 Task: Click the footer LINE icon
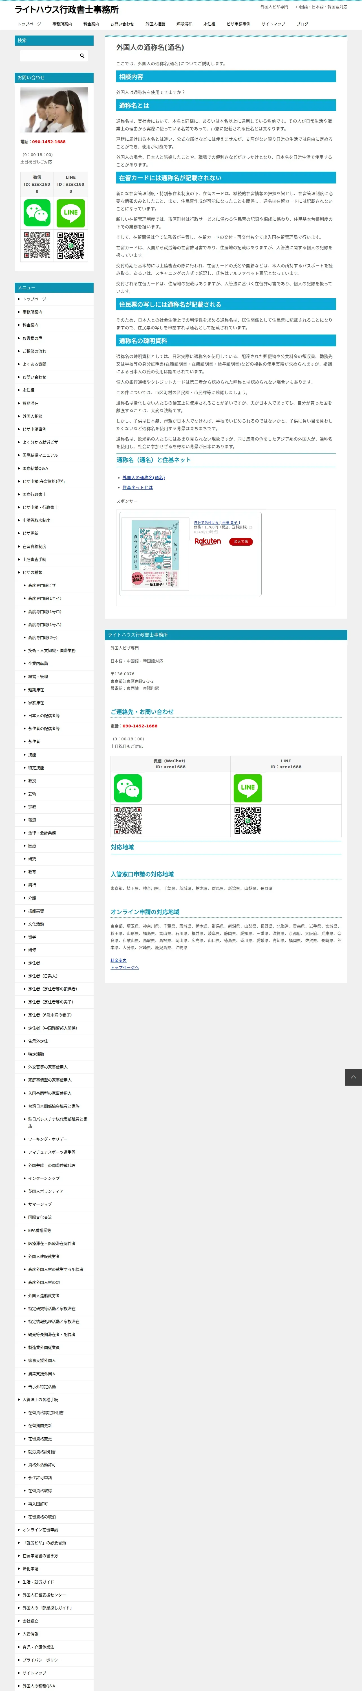pyautogui.click(x=248, y=788)
